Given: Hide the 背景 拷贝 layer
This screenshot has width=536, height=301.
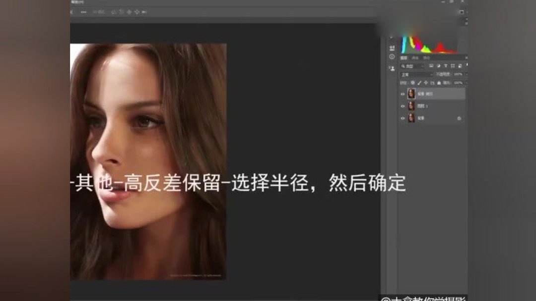Looking at the screenshot, I should tap(402, 93).
